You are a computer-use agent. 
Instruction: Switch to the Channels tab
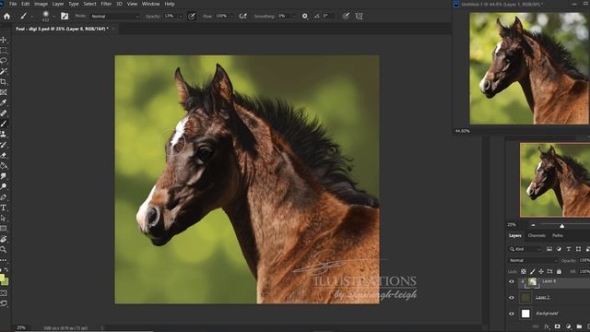tap(537, 236)
